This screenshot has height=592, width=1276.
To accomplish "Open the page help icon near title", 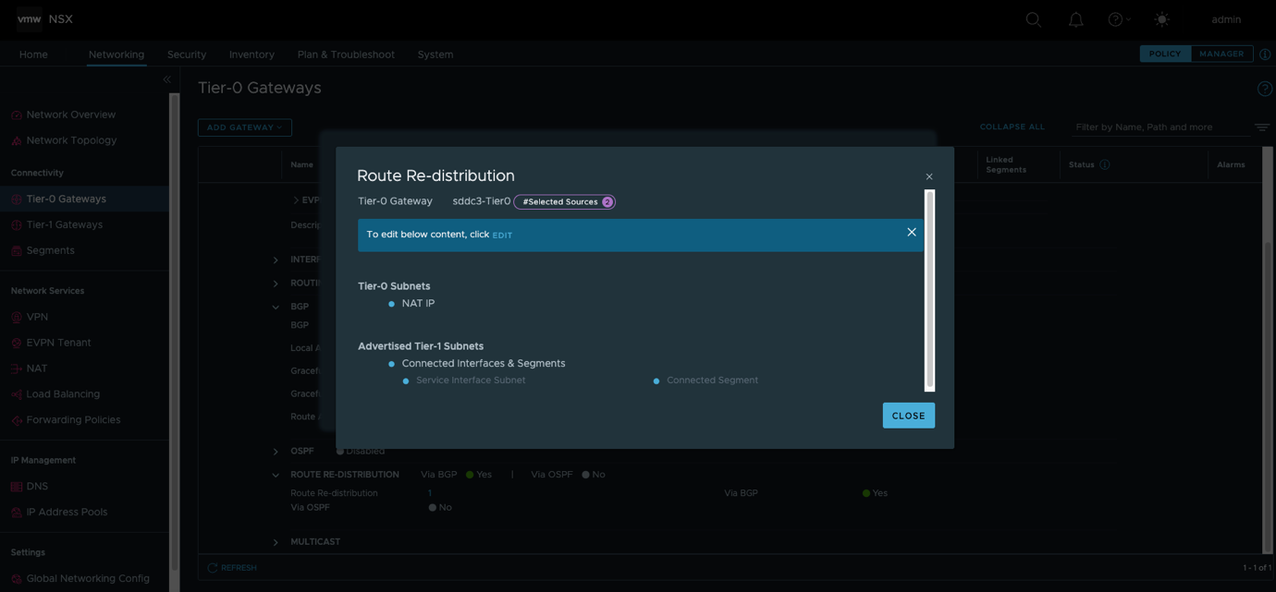I will [x=1265, y=89].
